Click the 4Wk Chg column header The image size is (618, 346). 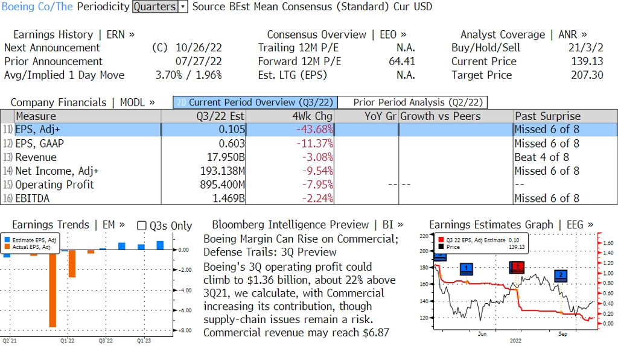[x=290, y=116]
